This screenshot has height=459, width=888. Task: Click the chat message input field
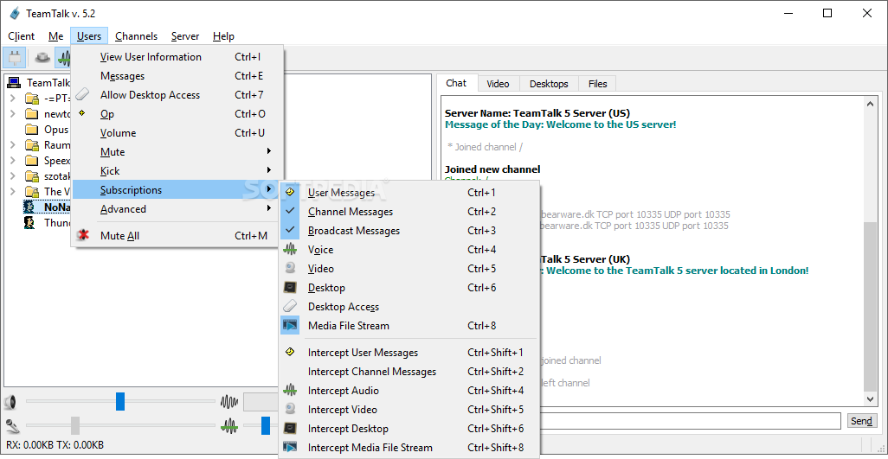click(x=691, y=421)
